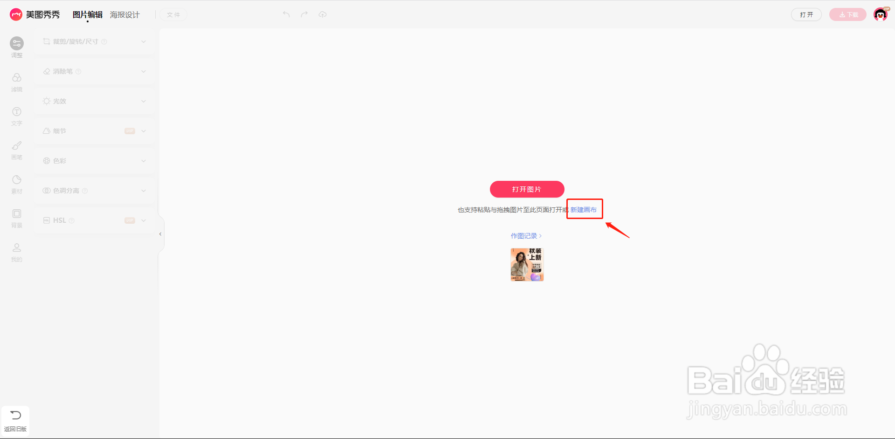Click the 美图秀秀 logo icon
895x439 pixels.
click(16, 14)
